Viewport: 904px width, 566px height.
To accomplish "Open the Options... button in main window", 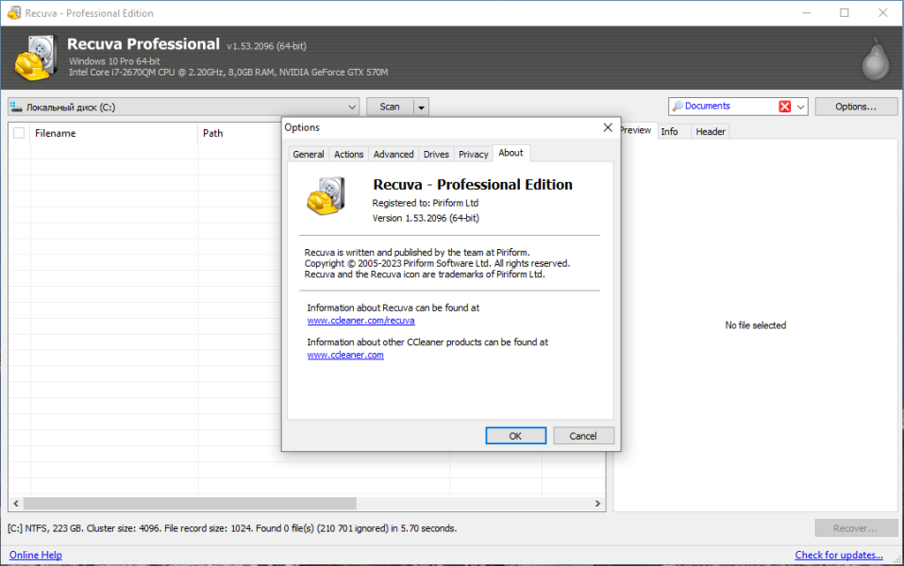I will (856, 107).
